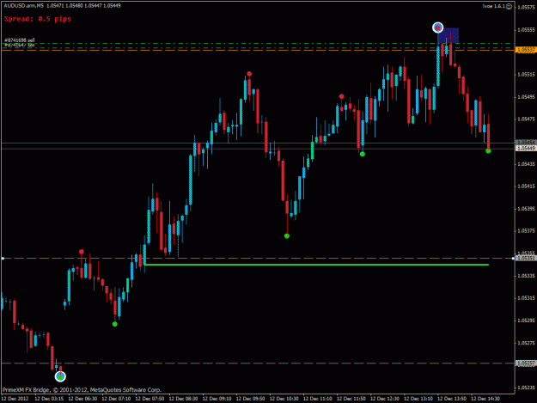This screenshot has height=403, width=537.
Task: Click the 1.05575 price scale label
Action: pyautogui.click(x=526, y=7)
